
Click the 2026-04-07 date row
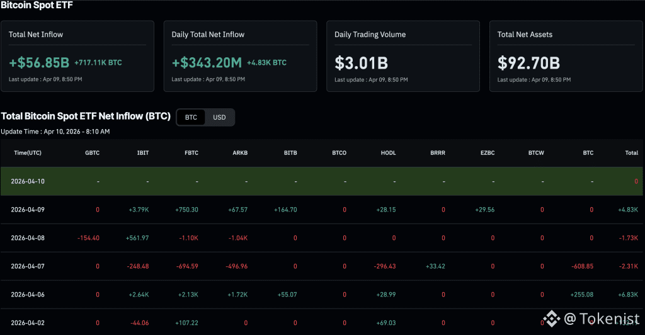pos(28,266)
